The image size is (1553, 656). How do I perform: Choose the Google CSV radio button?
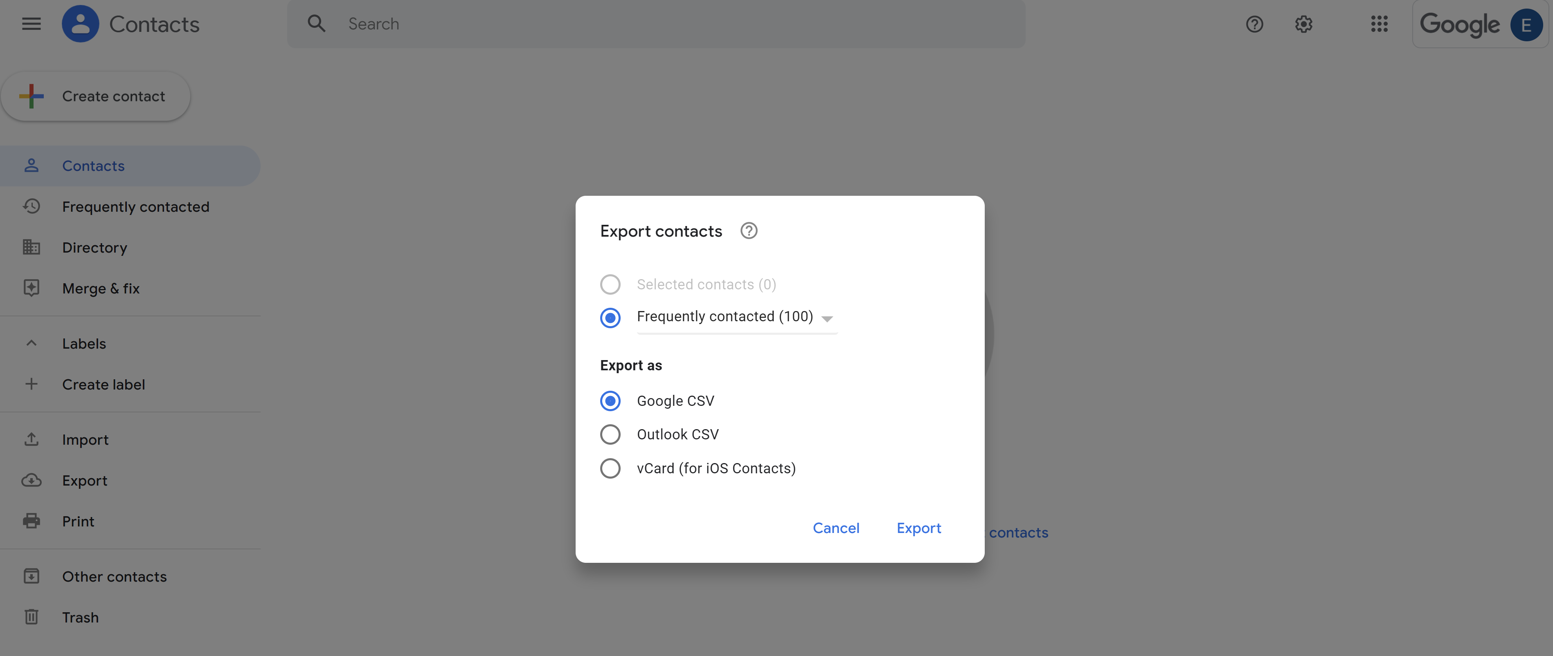coord(610,401)
